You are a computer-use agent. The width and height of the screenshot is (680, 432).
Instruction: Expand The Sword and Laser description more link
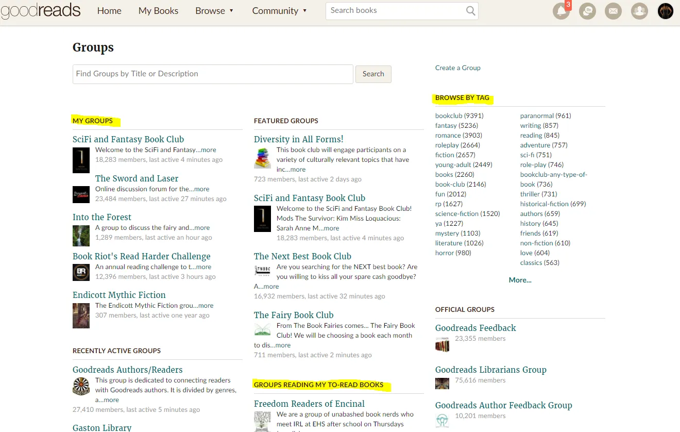click(x=202, y=189)
